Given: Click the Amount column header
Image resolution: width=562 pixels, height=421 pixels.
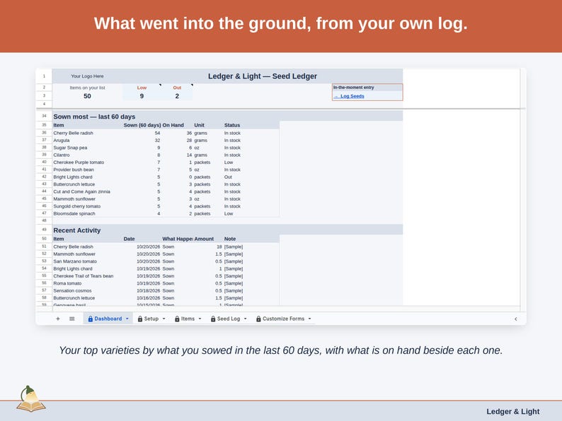Looking at the screenshot, I should (x=204, y=239).
